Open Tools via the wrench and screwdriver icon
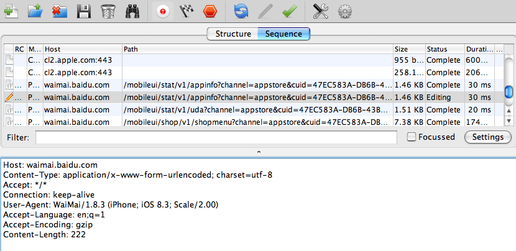This screenshot has width=516, height=251. [321, 12]
